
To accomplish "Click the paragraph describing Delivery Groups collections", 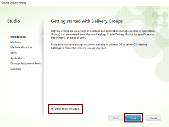I will coord(103,34).
